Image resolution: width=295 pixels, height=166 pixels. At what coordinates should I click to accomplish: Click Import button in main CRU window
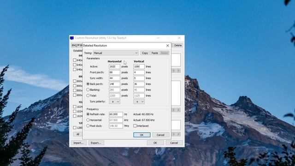(79, 143)
